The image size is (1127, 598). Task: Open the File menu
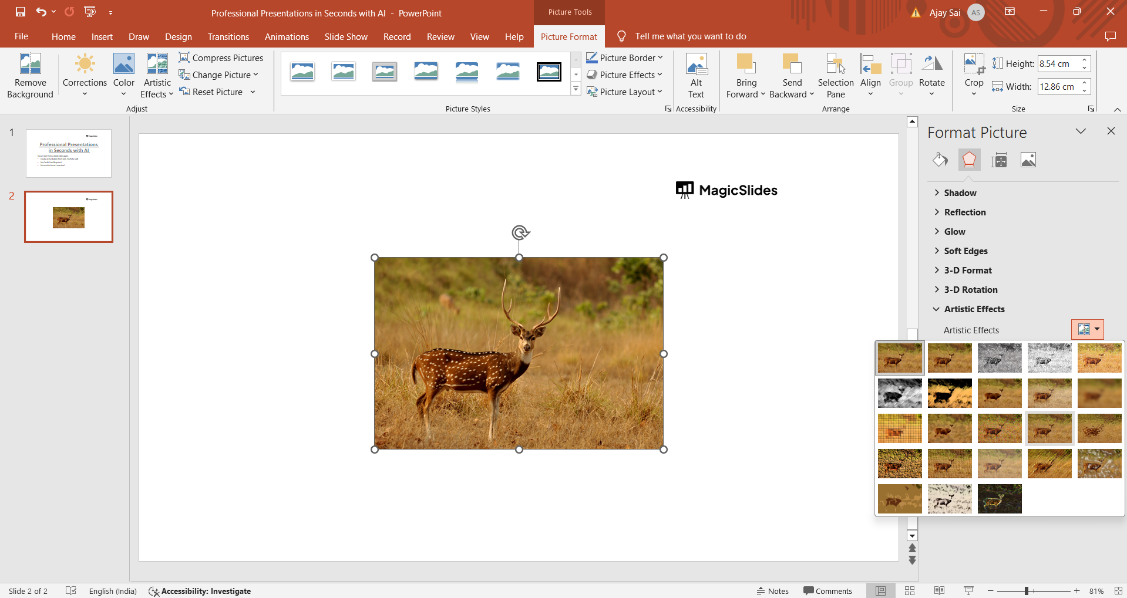click(21, 36)
